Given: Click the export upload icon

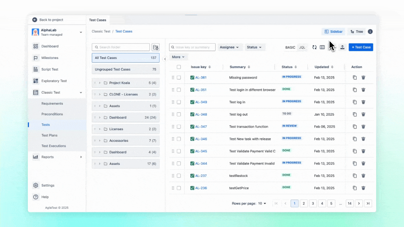Looking at the screenshot, I should point(342,47).
